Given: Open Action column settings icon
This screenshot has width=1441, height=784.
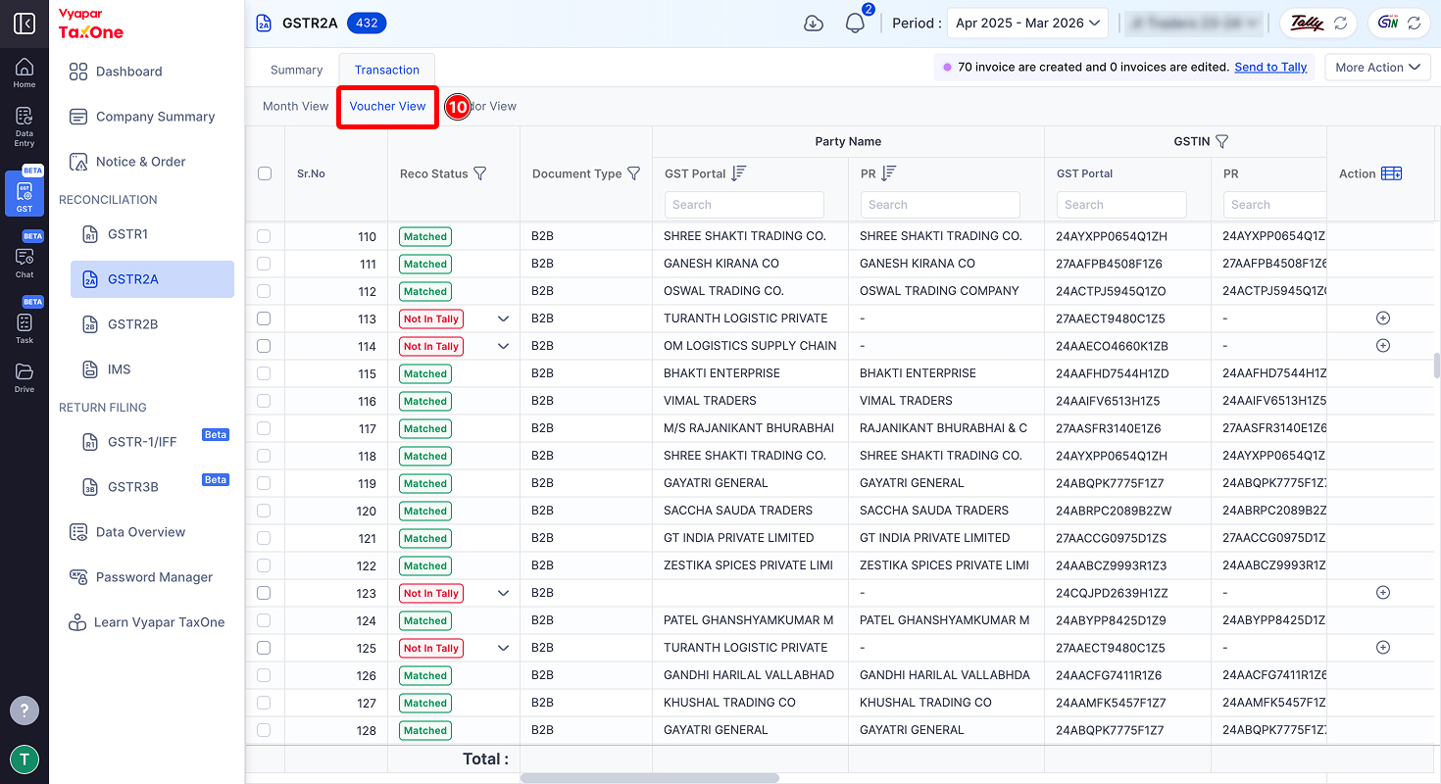Looking at the screenshot, I should pos(1392,173).
